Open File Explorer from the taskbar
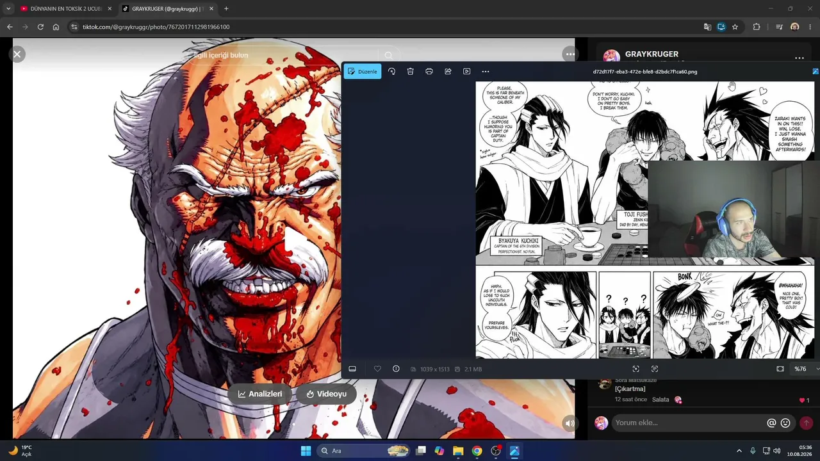Image resolution: width=820 pixels, height=461 pixels. pos(458,451)
